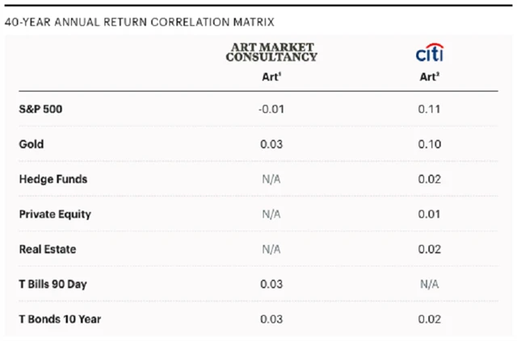Select the Gold row label
517x341 pixels.
click(31, 144)
